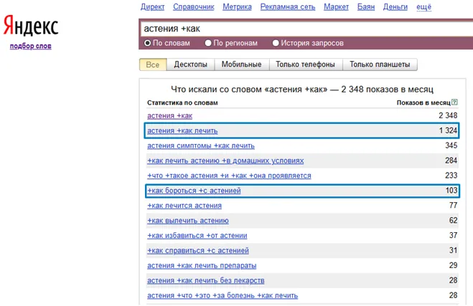The width and height of the screenshot is (473, 306).
Task: Click the Яндекс logo
Action: coord(30,25)
